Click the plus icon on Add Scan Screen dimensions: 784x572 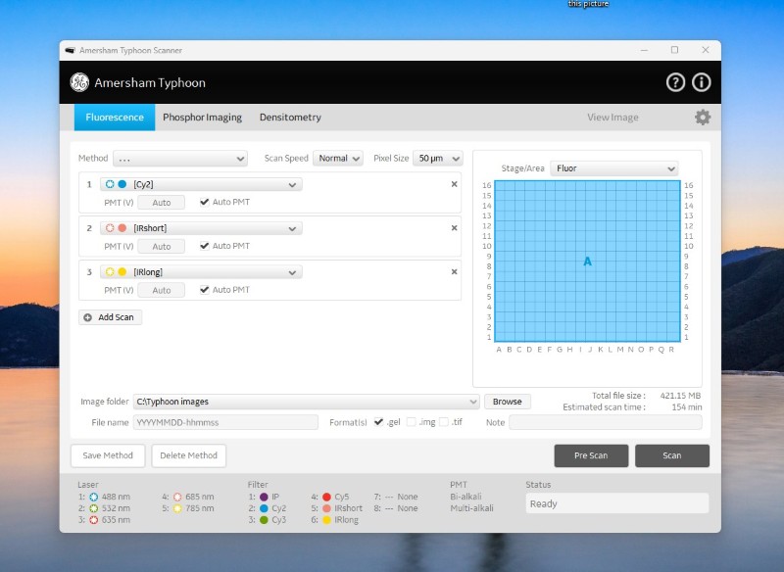[x=87, y=317]
